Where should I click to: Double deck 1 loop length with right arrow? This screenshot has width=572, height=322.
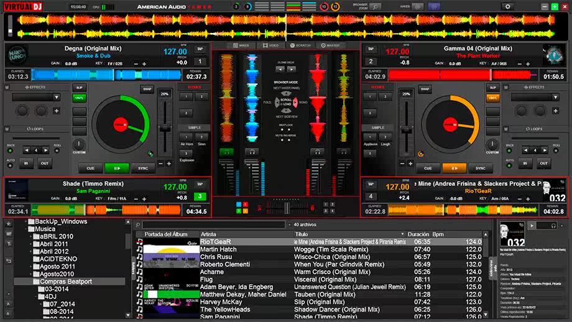tap(45, 150)
